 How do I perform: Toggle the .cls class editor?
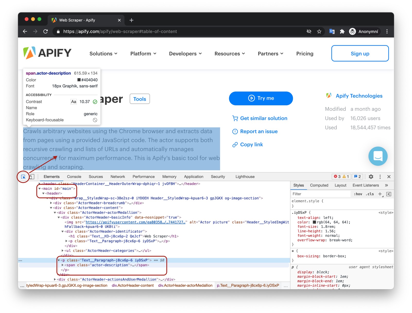click(370, 194)
